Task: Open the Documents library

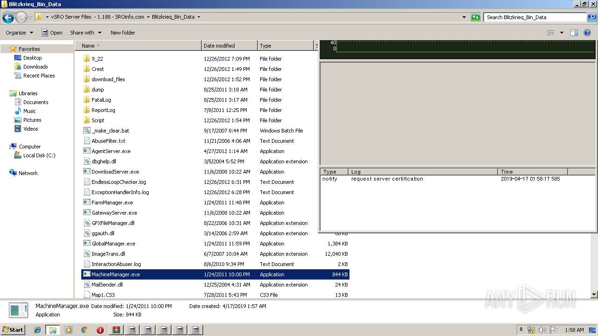Action: pyautogui.click(x=36, y=102)
